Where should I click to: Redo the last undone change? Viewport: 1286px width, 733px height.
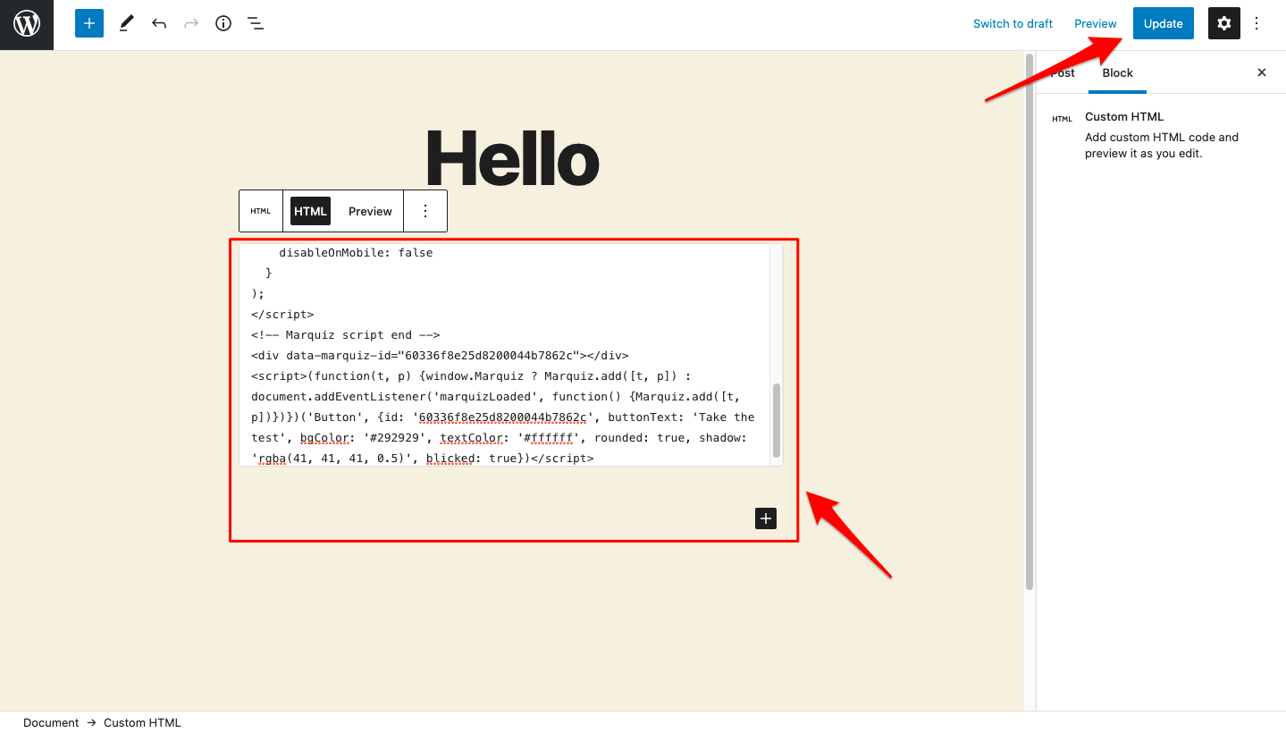(191, 23)
